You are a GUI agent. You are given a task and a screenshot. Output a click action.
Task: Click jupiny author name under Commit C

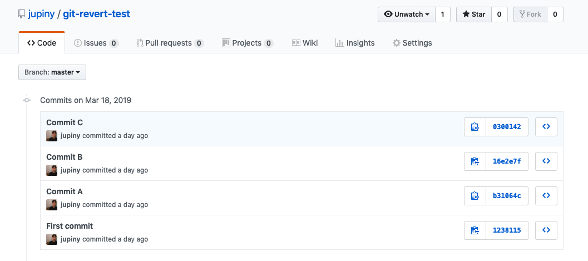(x=71, y=136)
